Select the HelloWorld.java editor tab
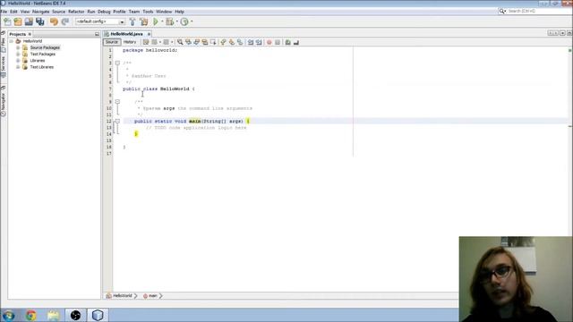573x322 pixels. coord(126,34)
